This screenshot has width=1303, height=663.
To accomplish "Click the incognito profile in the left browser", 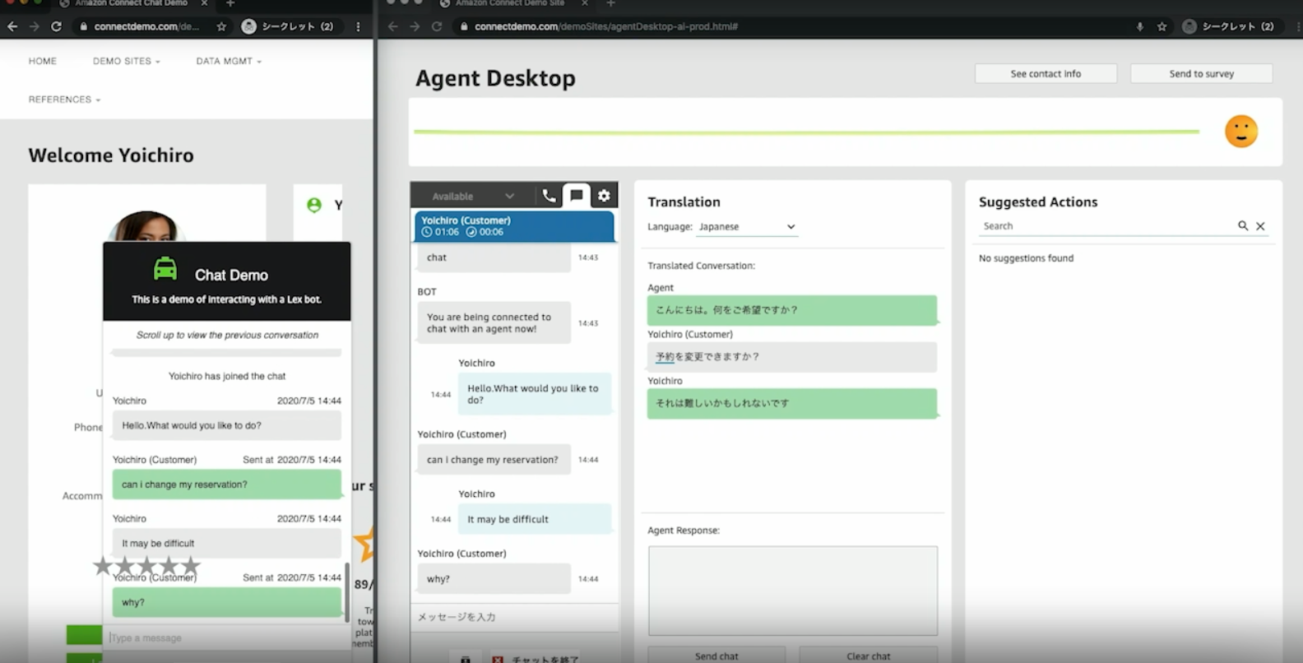I will pos(288,26).
